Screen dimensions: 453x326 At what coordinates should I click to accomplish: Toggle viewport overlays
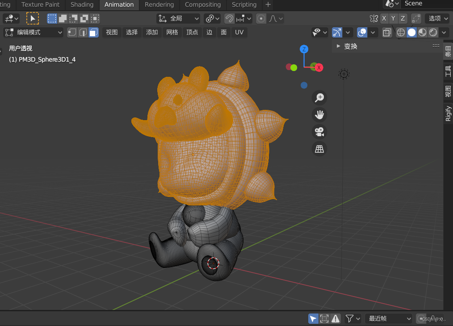tap(362, 32)
